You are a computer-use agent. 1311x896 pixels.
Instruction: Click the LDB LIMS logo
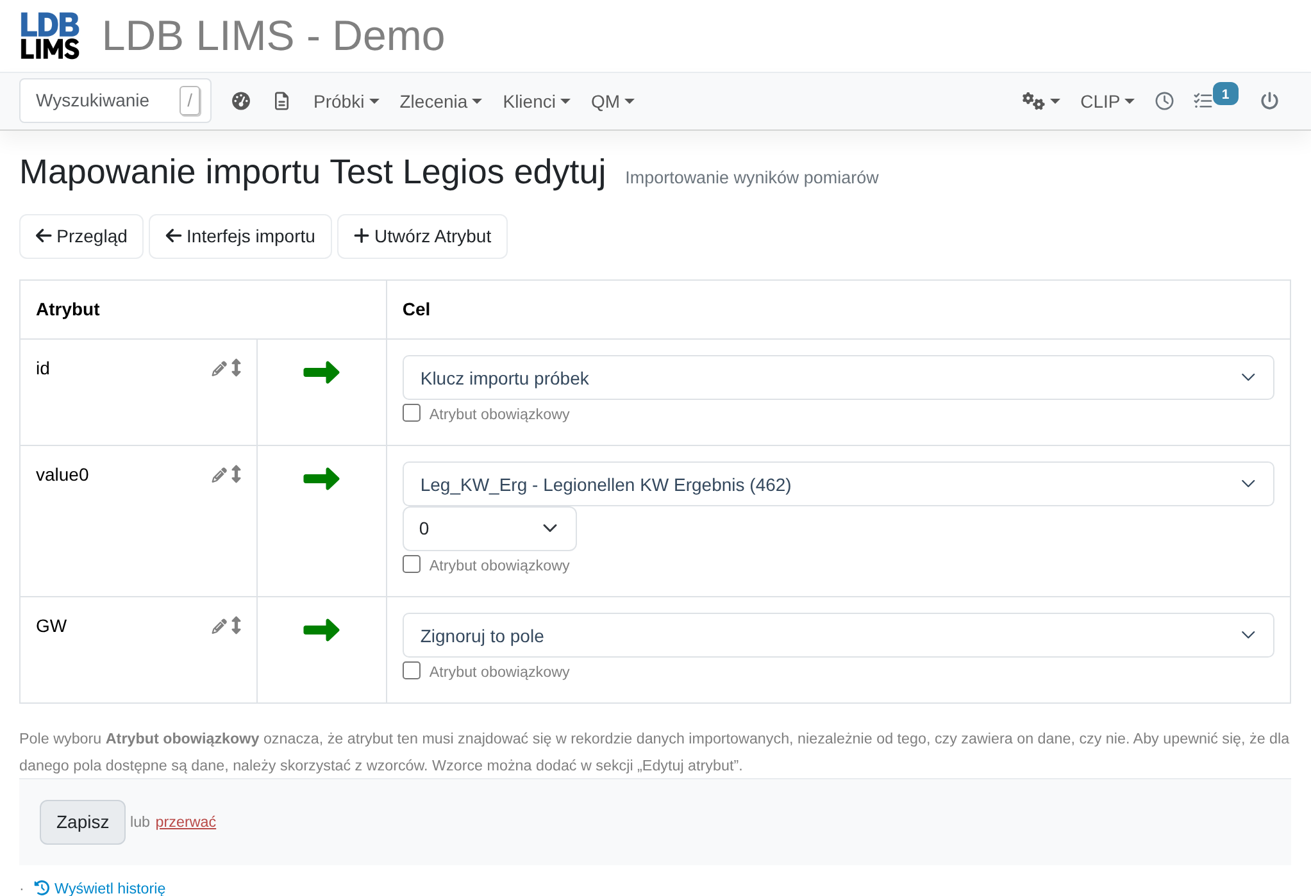coord(50,36)
